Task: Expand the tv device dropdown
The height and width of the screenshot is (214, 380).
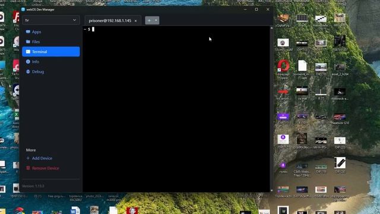Action: pyautogui.click(x=51, y=20)
